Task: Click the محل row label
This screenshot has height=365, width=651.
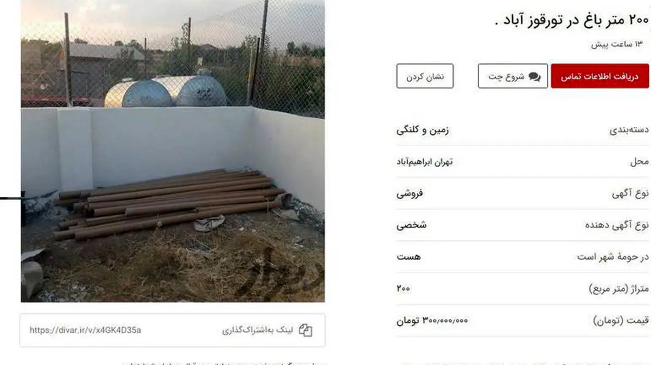Action: click(639, 162)
